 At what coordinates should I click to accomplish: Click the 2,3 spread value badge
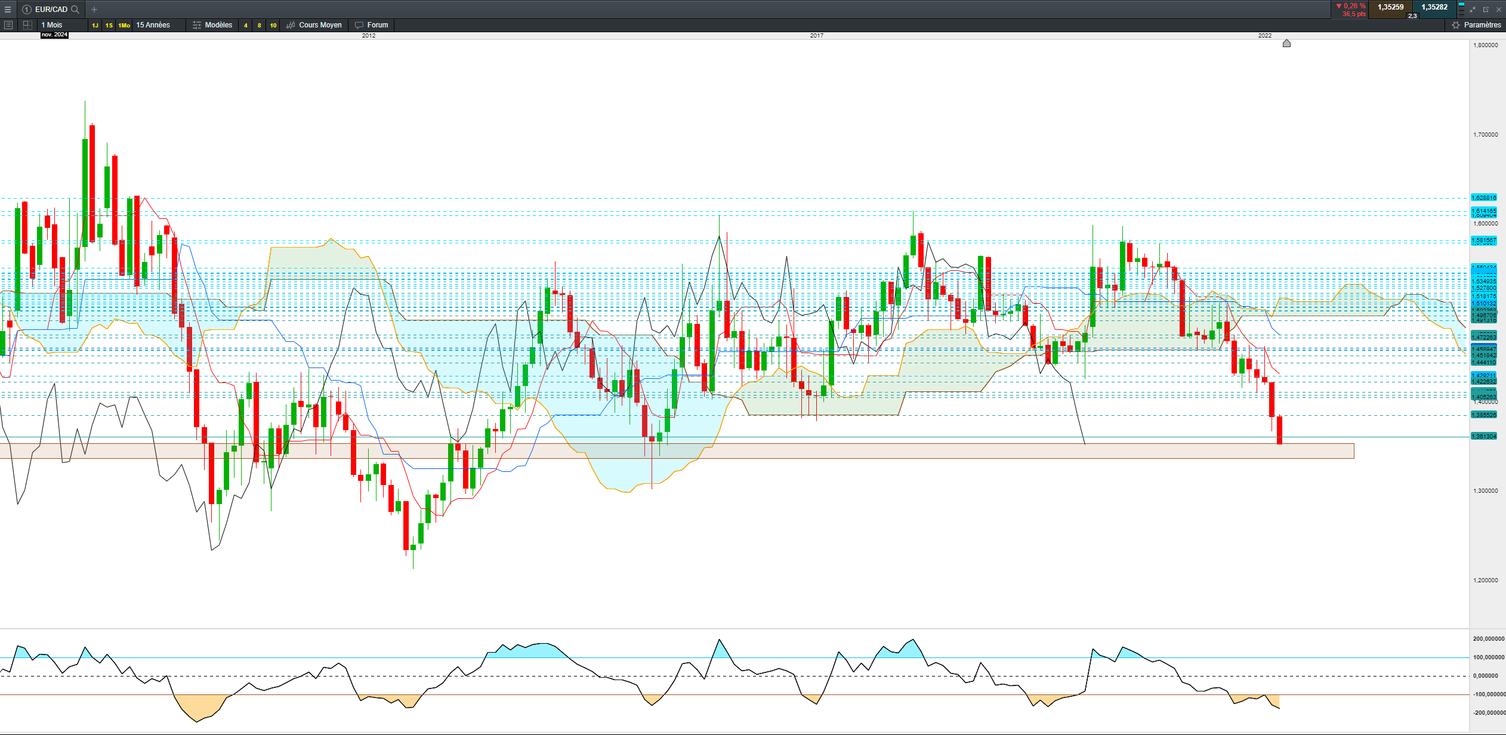[x=1412, y=16]
